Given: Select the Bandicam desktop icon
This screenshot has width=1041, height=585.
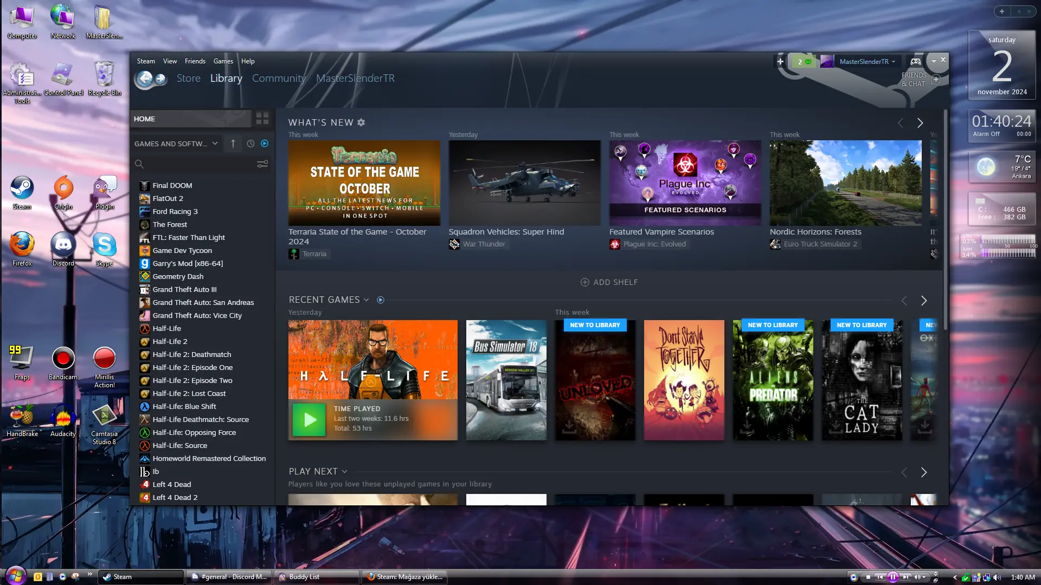Looking at the screenshot, I should click(x=63, y=363).
